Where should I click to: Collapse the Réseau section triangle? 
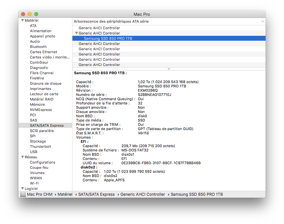(23, 157)
